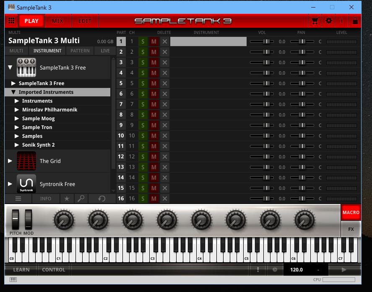372x292 pixels.
Task: Switch to the PLAY page
Action: click(31, 21)
